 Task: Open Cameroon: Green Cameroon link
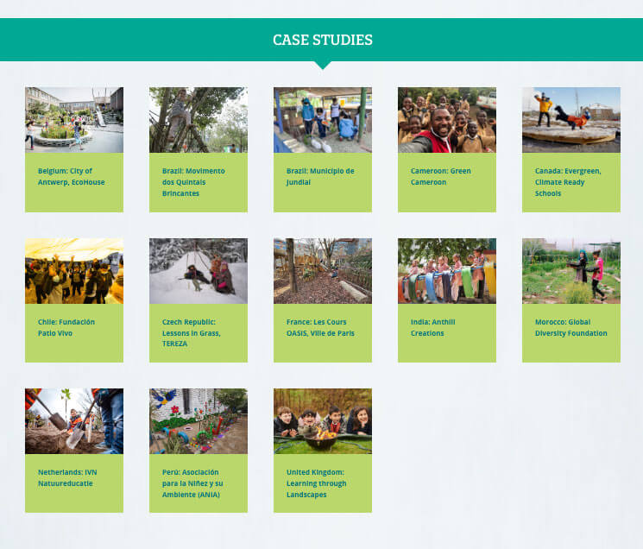pos(441,176)
